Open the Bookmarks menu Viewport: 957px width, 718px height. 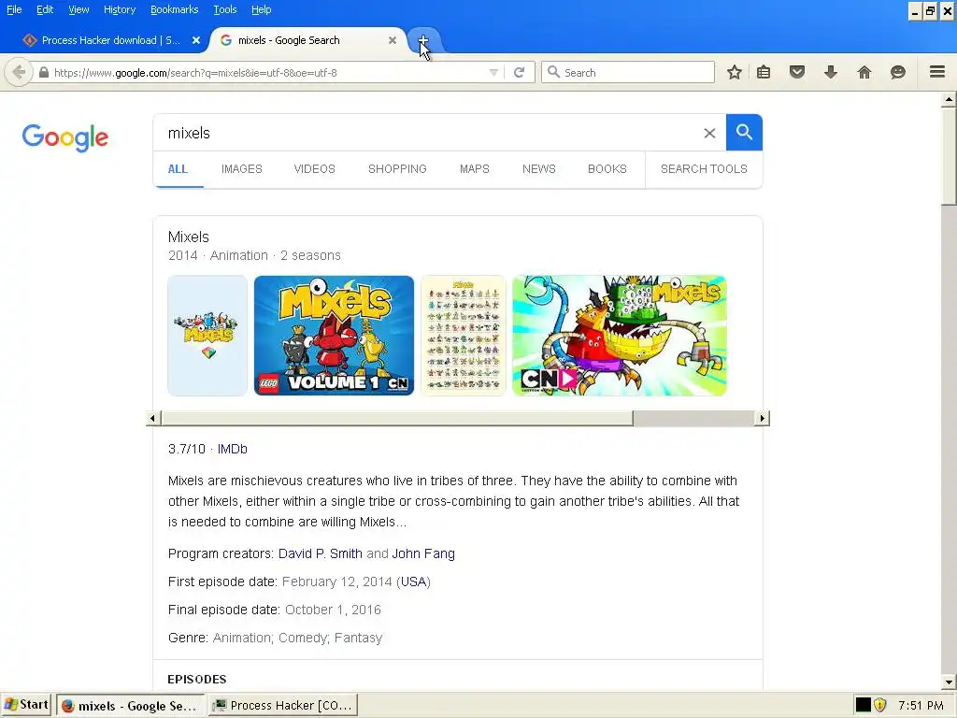pyautogui.click(x=174, y=9)
